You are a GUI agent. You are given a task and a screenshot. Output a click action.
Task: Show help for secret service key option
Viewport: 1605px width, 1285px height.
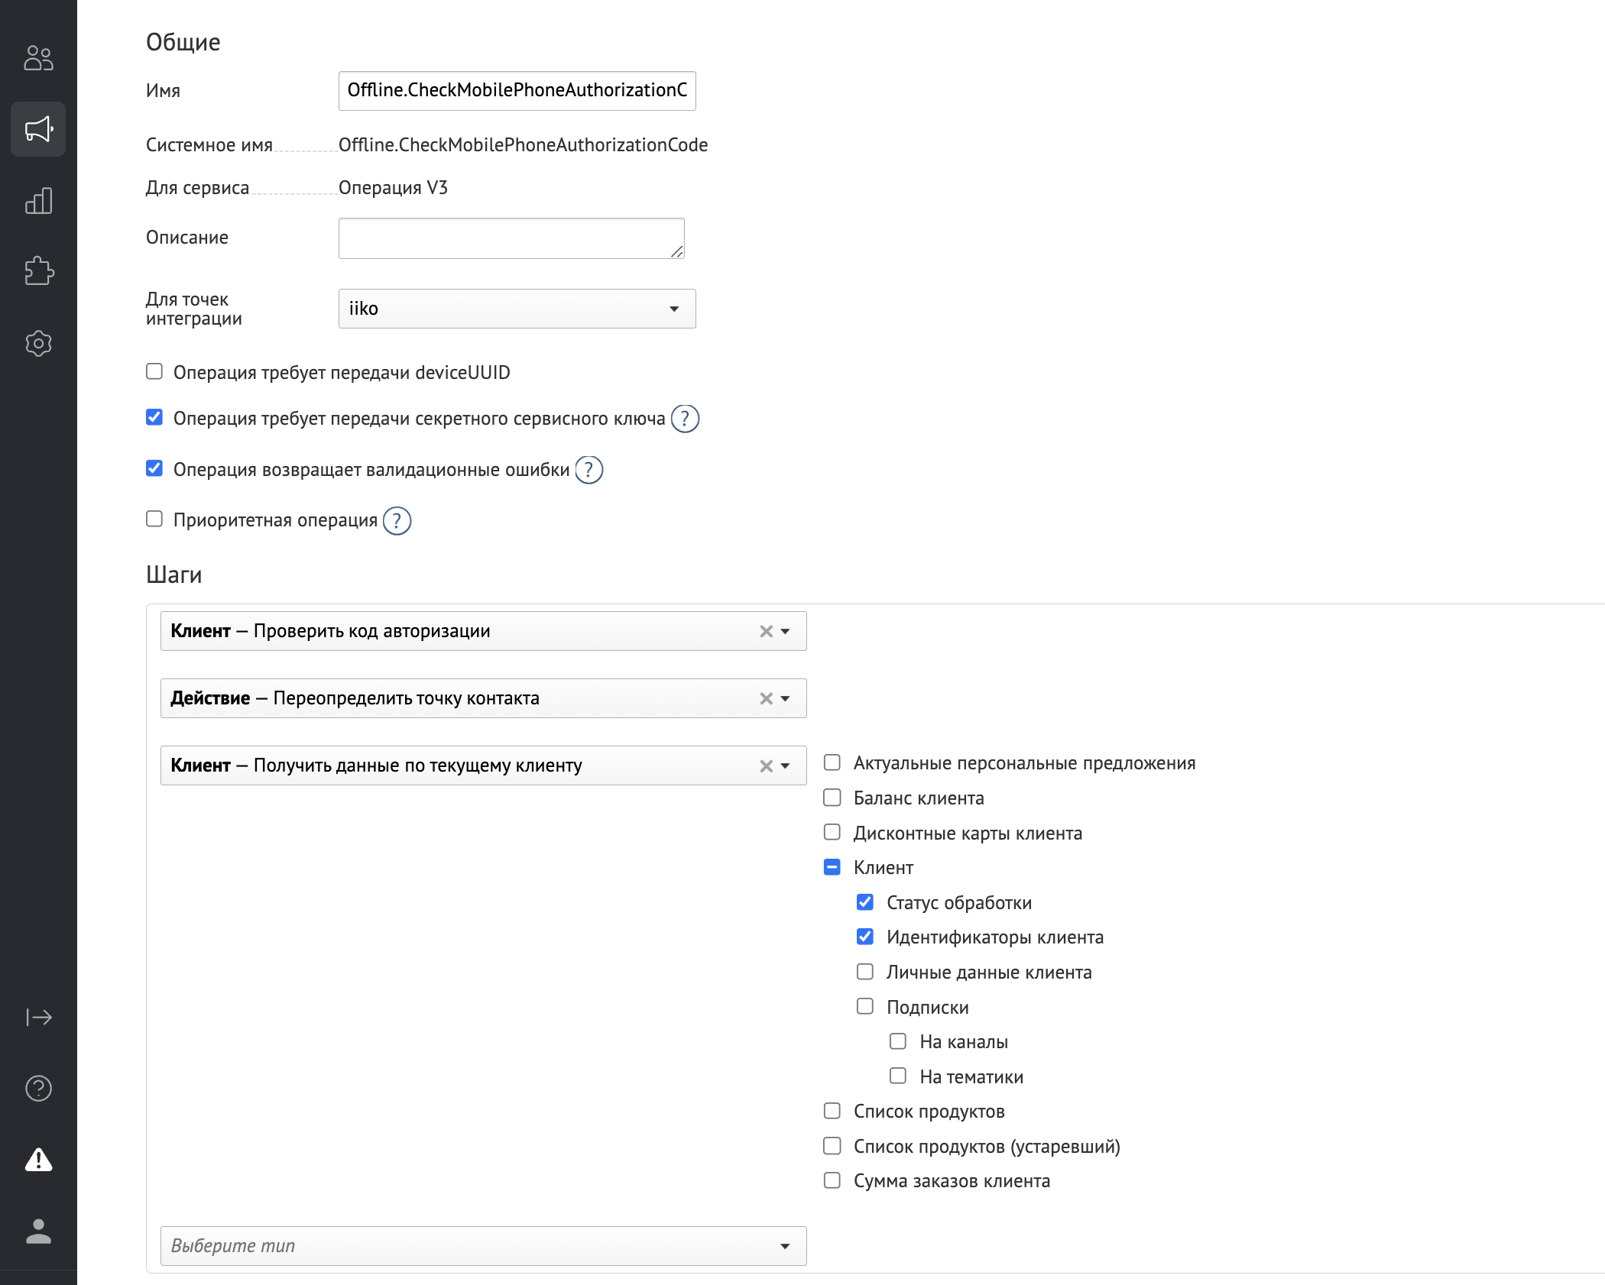click(685, 419)
